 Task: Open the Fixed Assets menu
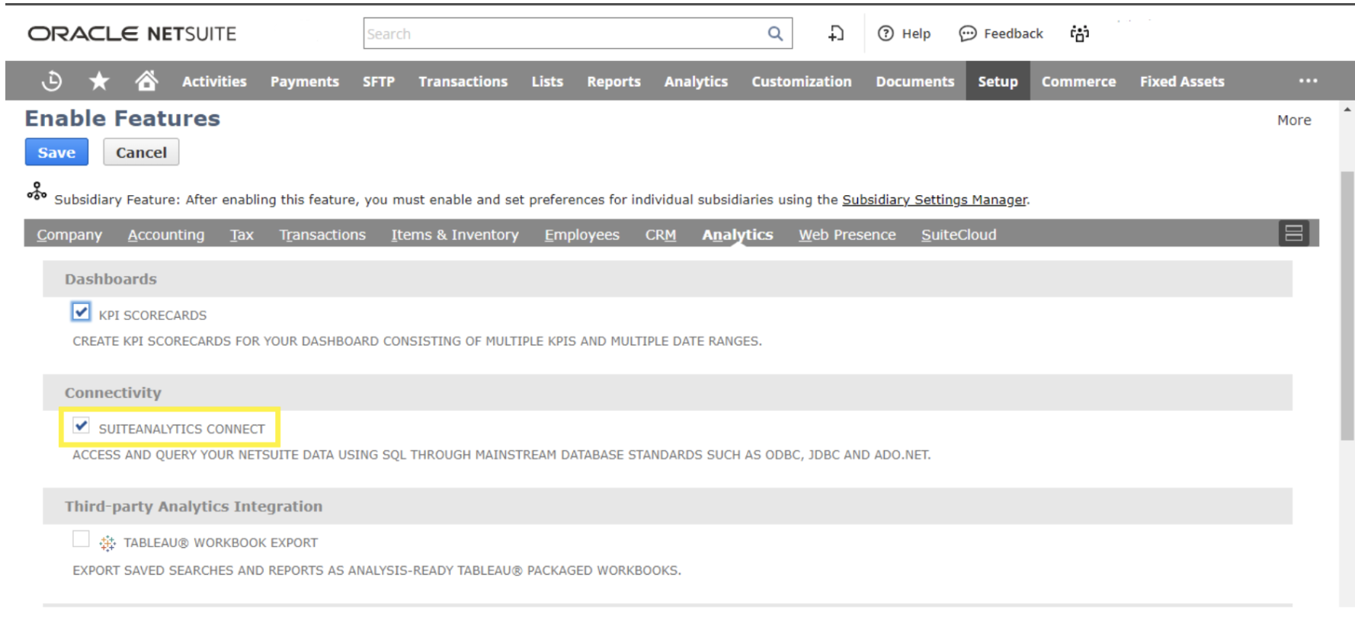[1182, 81]
